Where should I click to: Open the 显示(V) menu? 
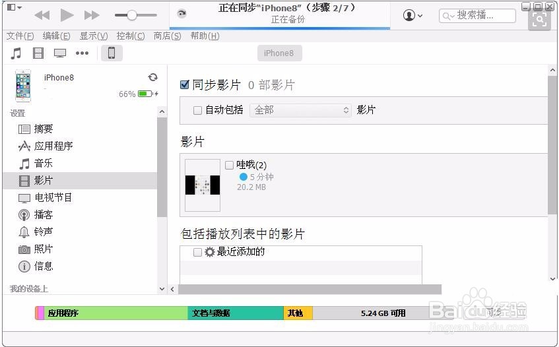click(x=94, y=36)
